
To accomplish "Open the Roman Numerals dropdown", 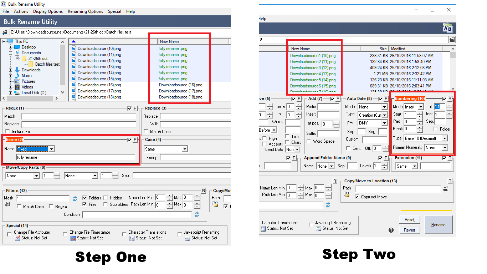I will click(x=436, y=148).
